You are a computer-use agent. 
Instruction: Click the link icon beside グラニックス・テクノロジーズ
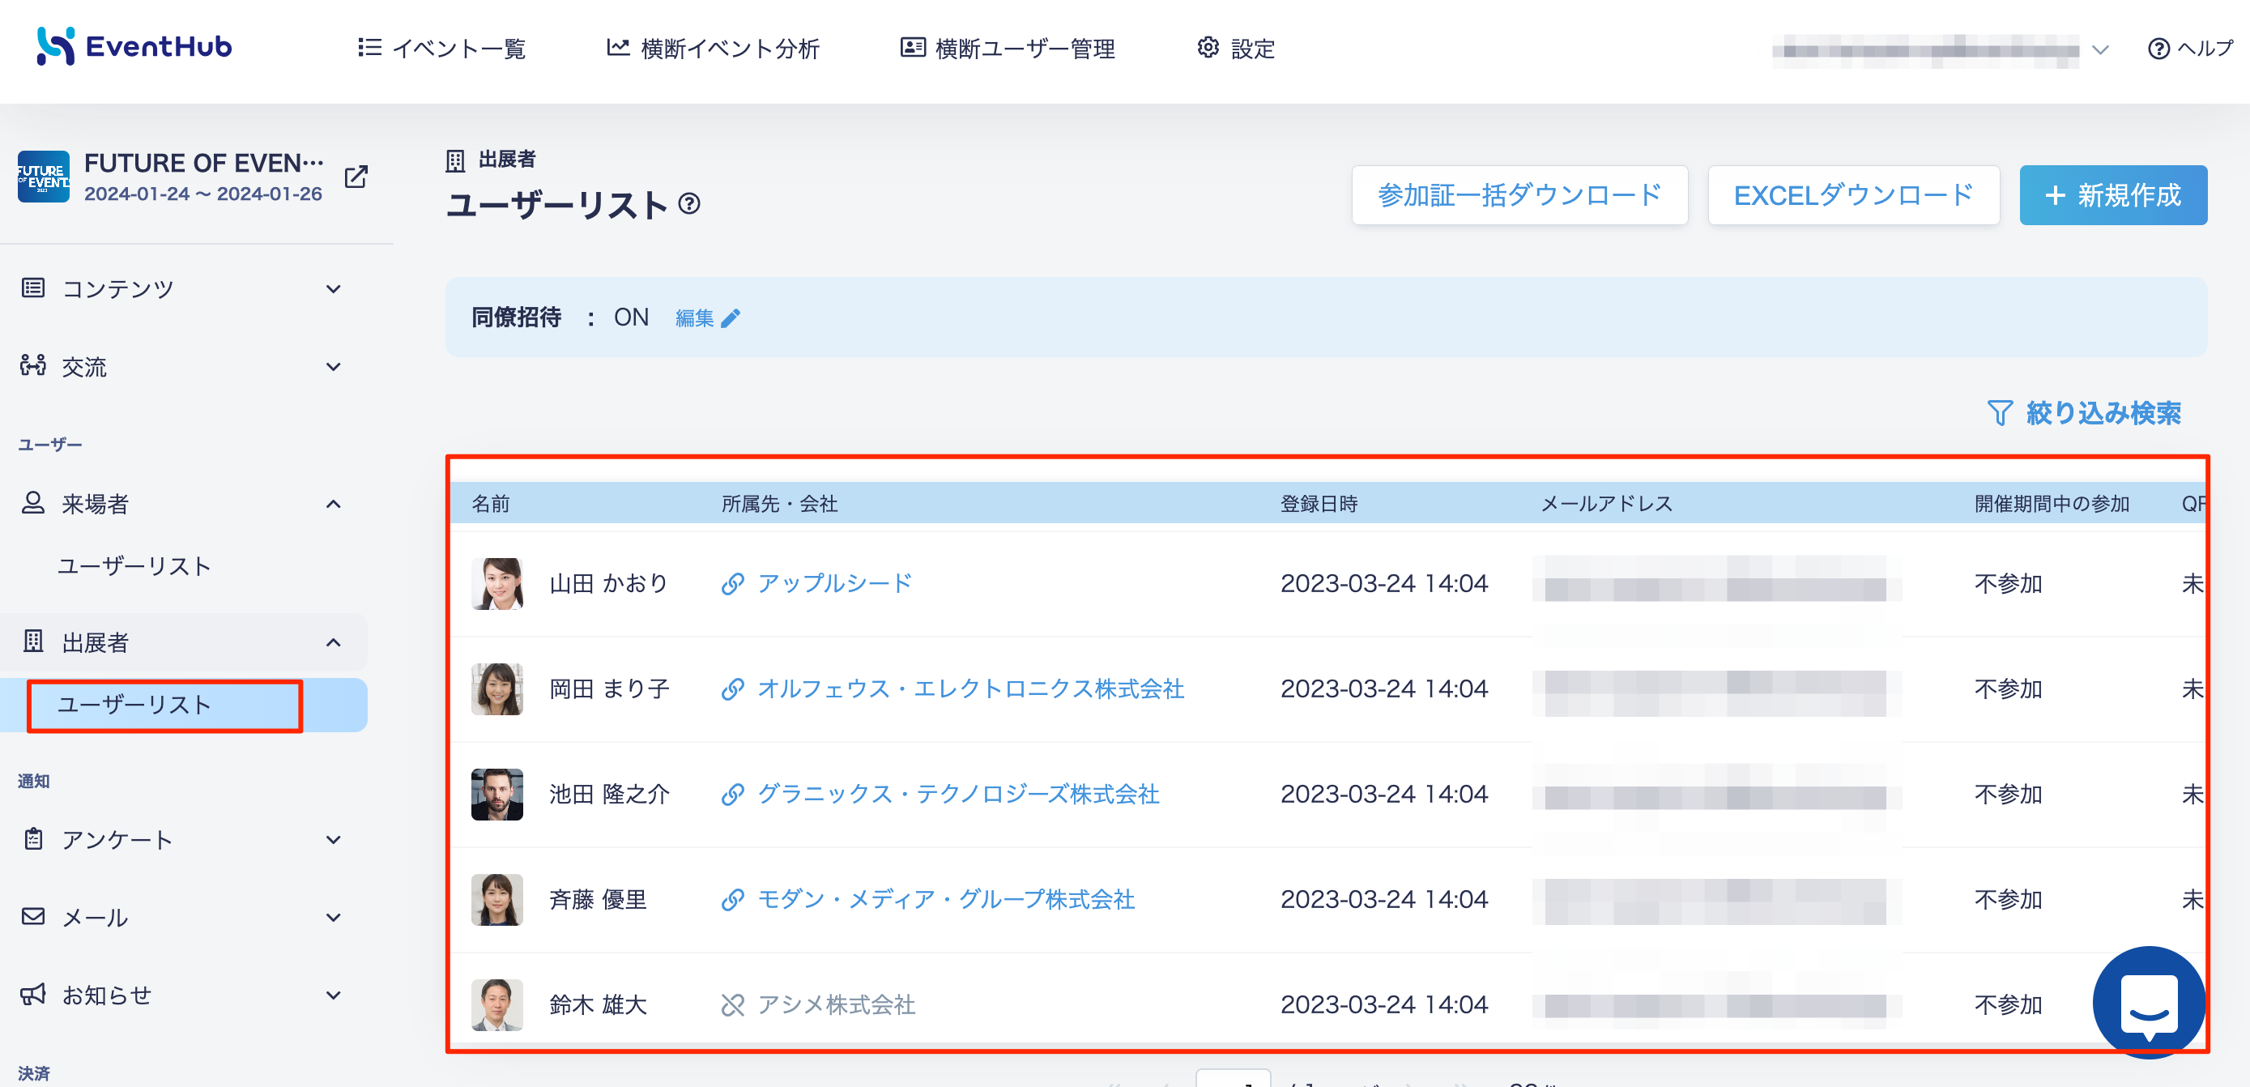pos(732,795)
